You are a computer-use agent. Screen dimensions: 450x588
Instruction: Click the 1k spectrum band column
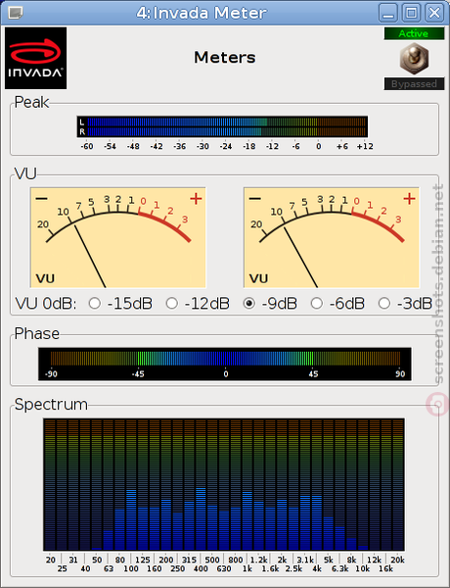point(247,484)
